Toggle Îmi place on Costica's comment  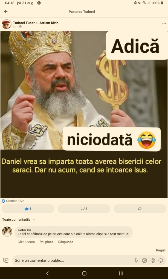[x=47, y=242]
